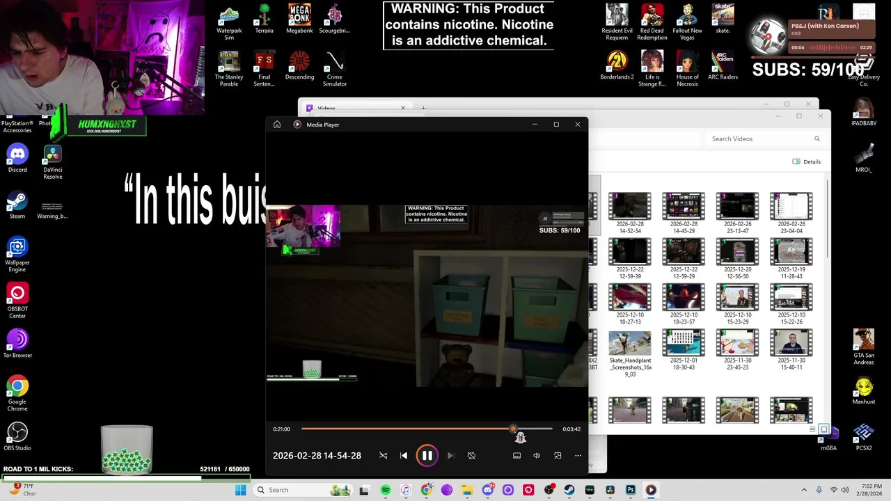Open Windows Start menu

click(x=240, y=490)
